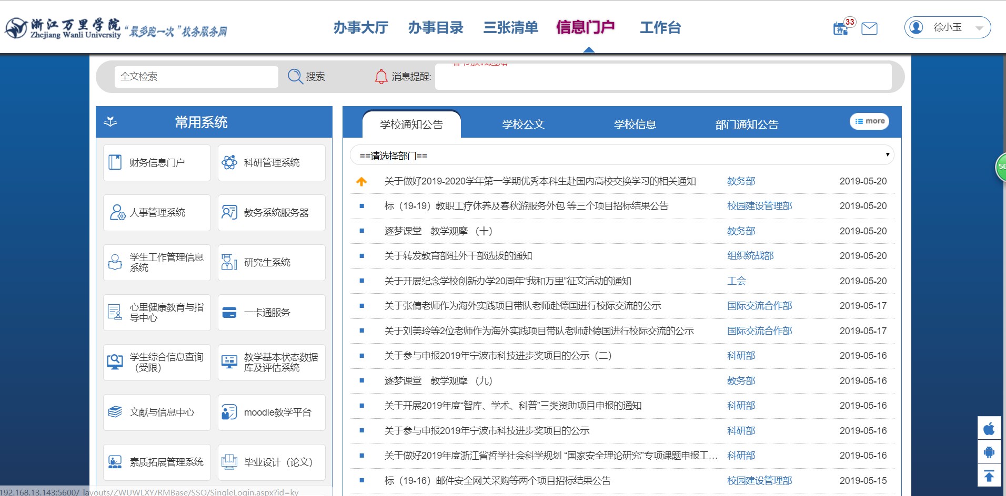Open the Apple iOS app download icon
The image size is (1006, 496).
pos(989,428)
